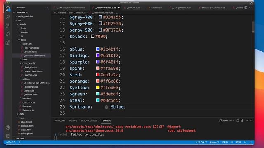Click the $gray-700 color swatch
This screenshot has height=148, width=264.
point(100,17)
